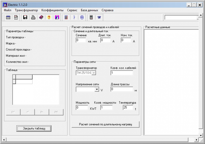Screen dimensions: 205x144
Task: Click the calendar page toolbar icon
Action: tap(16, 17)
